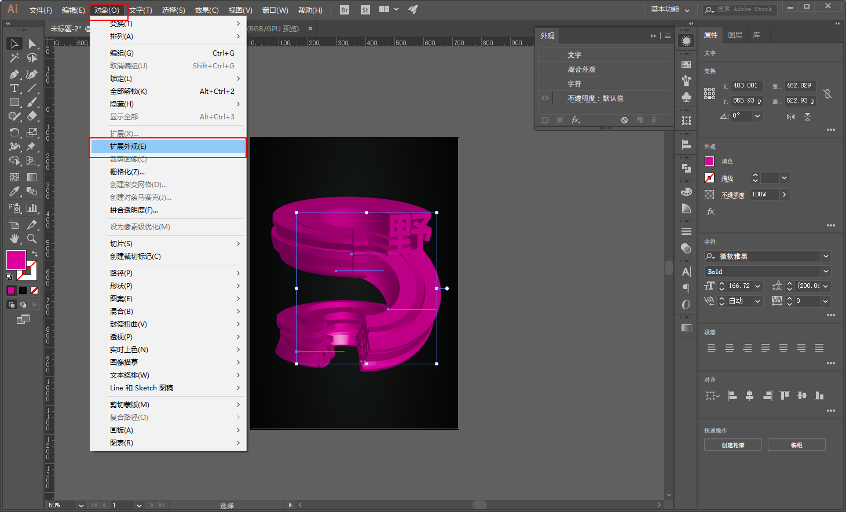Expand the opacity slider arrow

785,195
